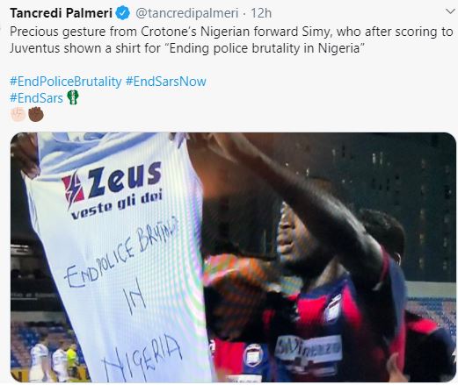Open the #EndSars hashtag link

(36, 98)
